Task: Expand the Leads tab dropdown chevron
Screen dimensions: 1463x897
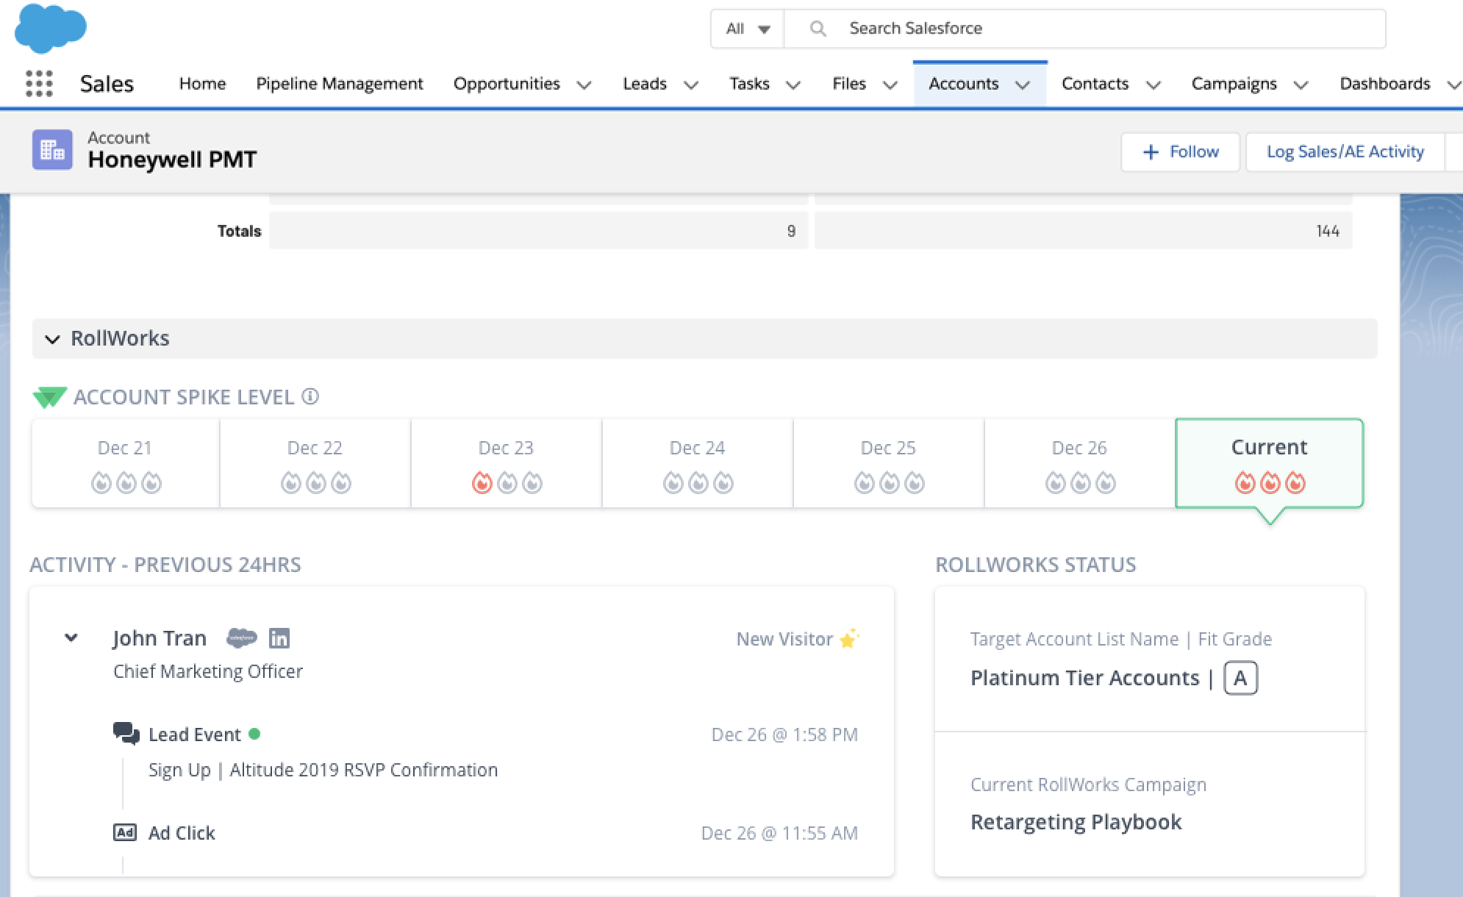Action: point(691,85)
